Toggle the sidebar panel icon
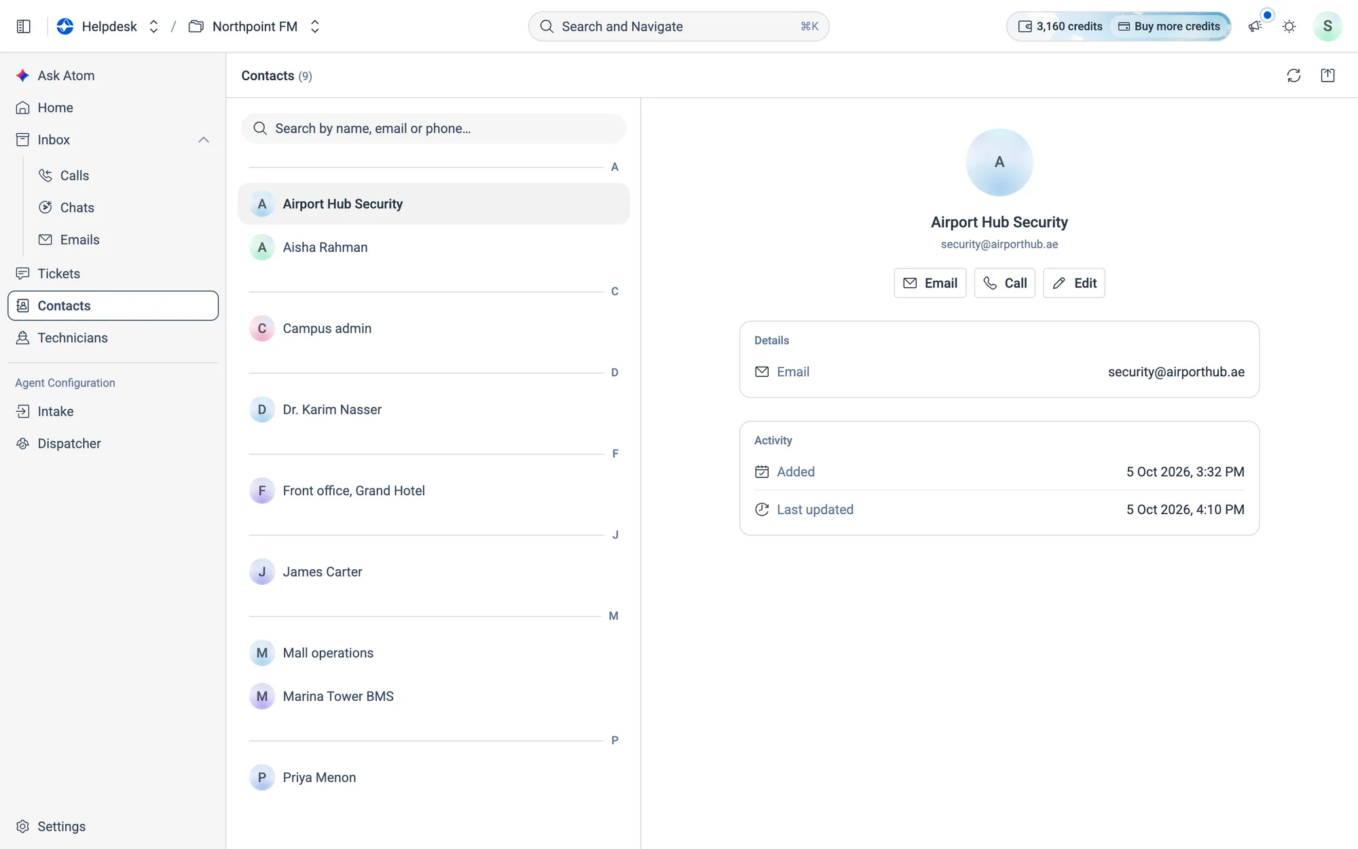Image resolution: width=1358 pixels, height=849 pixels. click(x=23, y=26)
